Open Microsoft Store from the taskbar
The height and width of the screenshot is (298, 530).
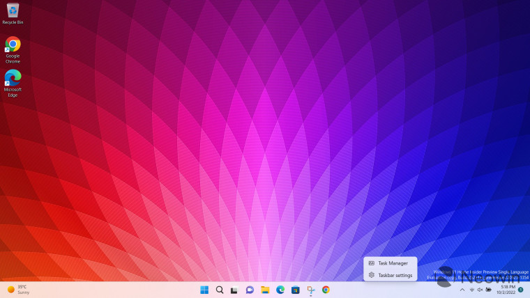click(x=296, y=290)
